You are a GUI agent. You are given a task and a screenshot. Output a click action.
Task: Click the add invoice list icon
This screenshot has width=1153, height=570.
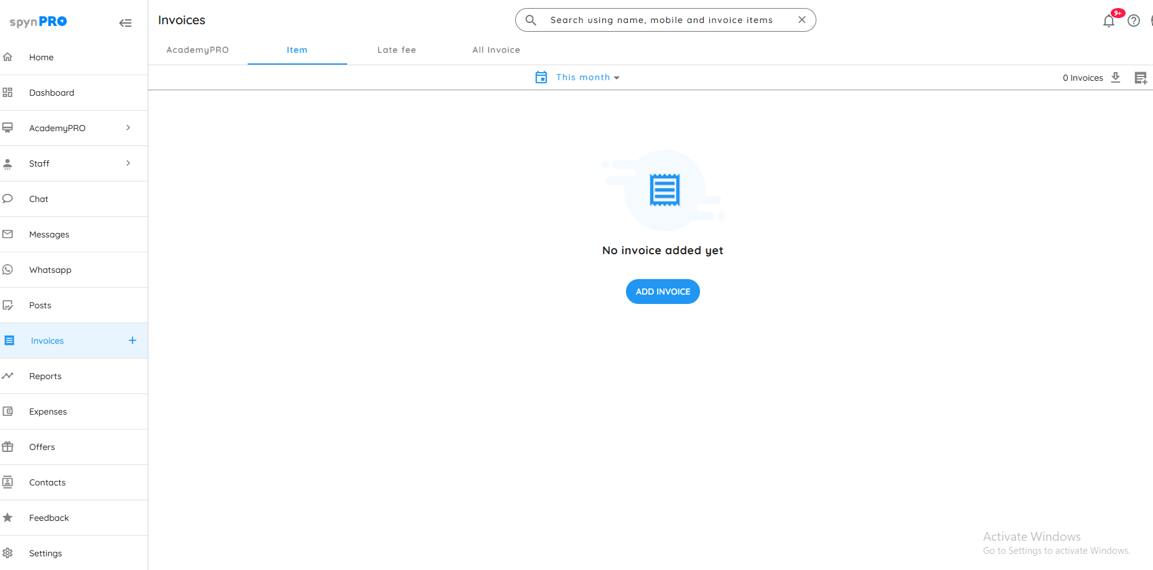click(x=1140, y=78)
